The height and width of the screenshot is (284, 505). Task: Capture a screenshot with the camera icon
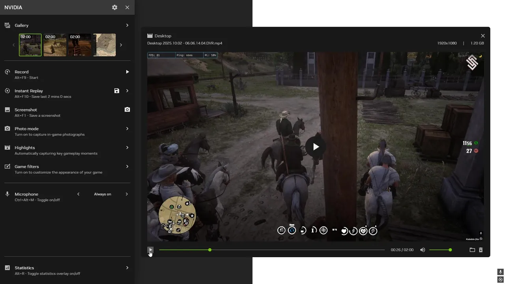coord(127,110)
